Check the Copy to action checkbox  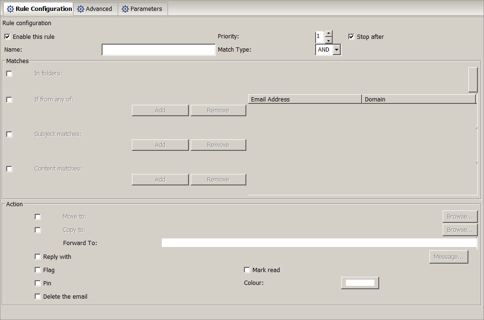click(x=37, y=230)
